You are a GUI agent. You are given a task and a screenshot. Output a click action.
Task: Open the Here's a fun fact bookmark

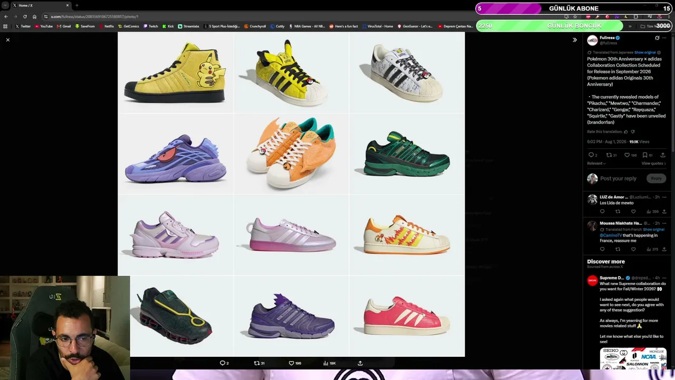tap(344, 26)
